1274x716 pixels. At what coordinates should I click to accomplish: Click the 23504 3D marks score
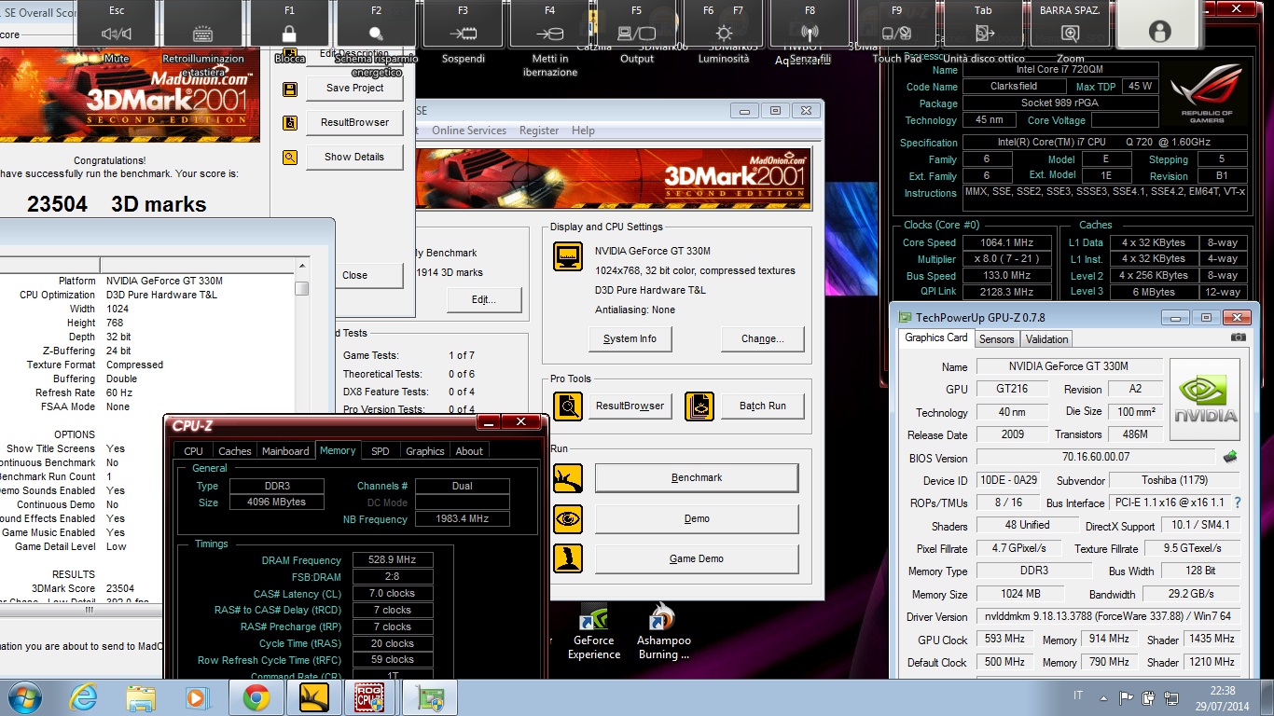click(x=117, y=204)
